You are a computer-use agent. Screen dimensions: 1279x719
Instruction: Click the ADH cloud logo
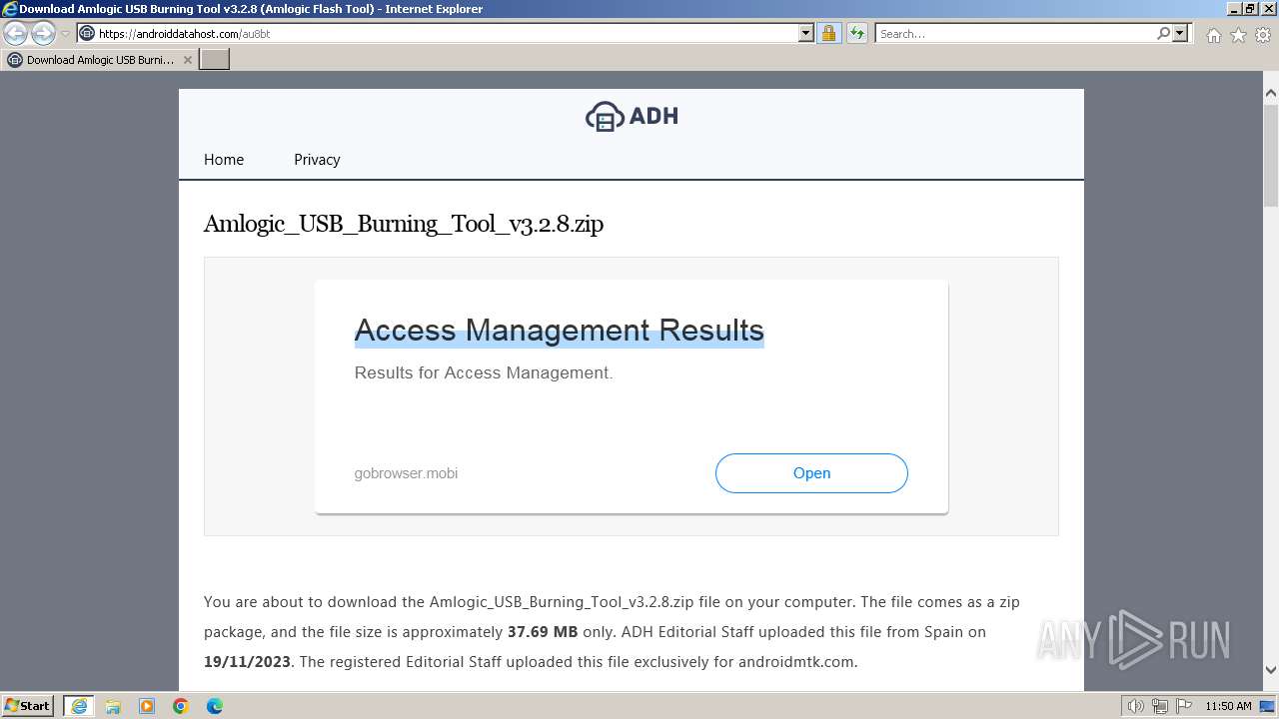[x=632, y=116]
